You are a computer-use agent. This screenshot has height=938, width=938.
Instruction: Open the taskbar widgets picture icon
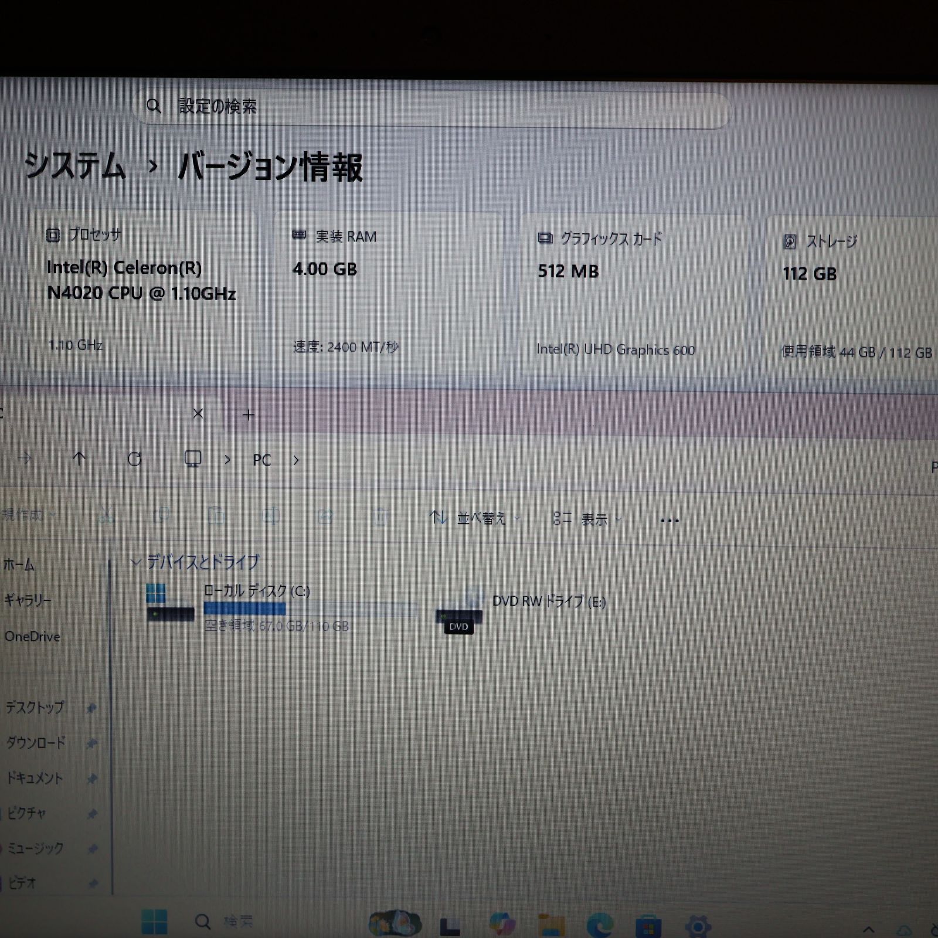pyautogui.click(x=395, y=923)
